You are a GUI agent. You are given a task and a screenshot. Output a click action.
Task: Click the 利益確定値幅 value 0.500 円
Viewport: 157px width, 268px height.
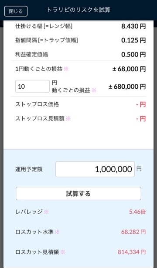pyautogui.click(x=133, y=55)
